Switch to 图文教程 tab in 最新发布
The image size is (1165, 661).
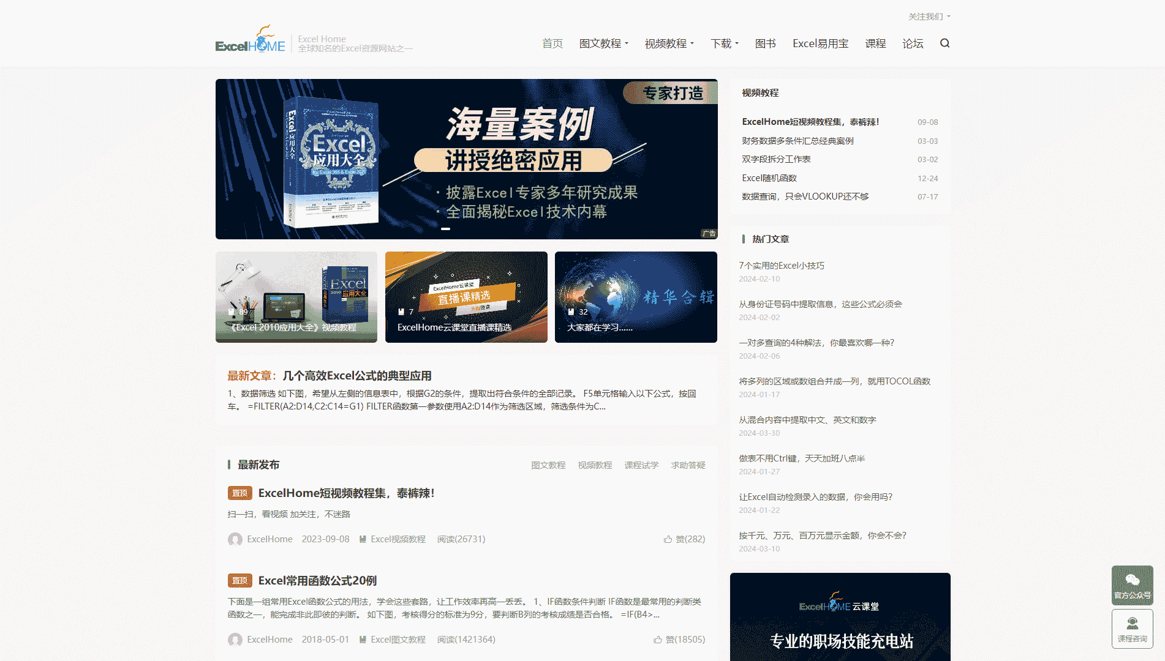point(548,465)
